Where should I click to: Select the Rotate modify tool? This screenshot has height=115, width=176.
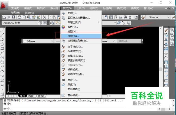pos(166,58)
